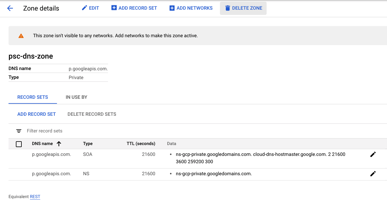Open the IN USE BY tab
Viewport: 387px width, 206px height.
pos(76,97)
